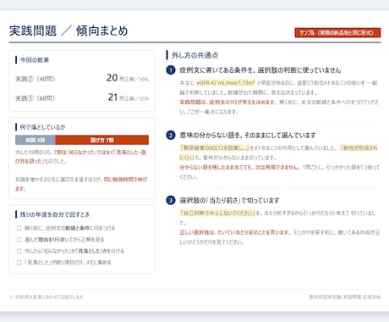The height and width of the screenshot is (322, 389).
Task: Check 選んだ理由を1行書いてから正解を見る box
Action: click(x=19, y=240)
